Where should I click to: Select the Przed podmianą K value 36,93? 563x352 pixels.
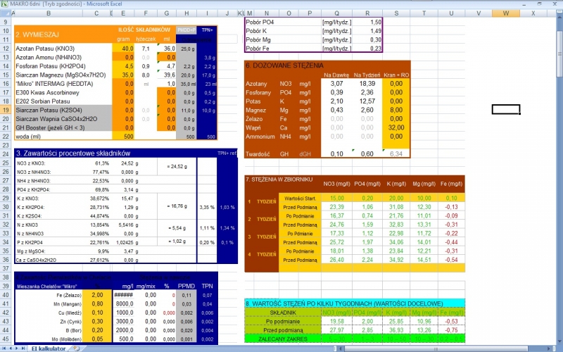(396, 330)
